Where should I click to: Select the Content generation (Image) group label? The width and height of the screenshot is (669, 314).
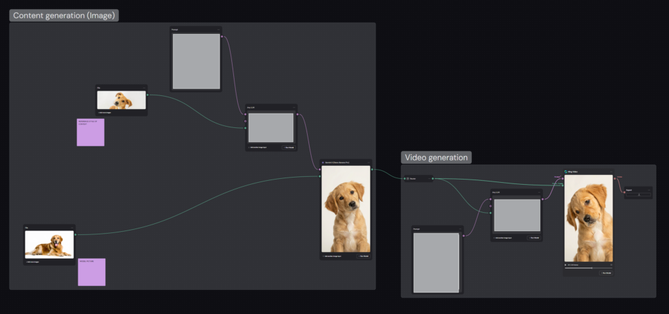63,15
